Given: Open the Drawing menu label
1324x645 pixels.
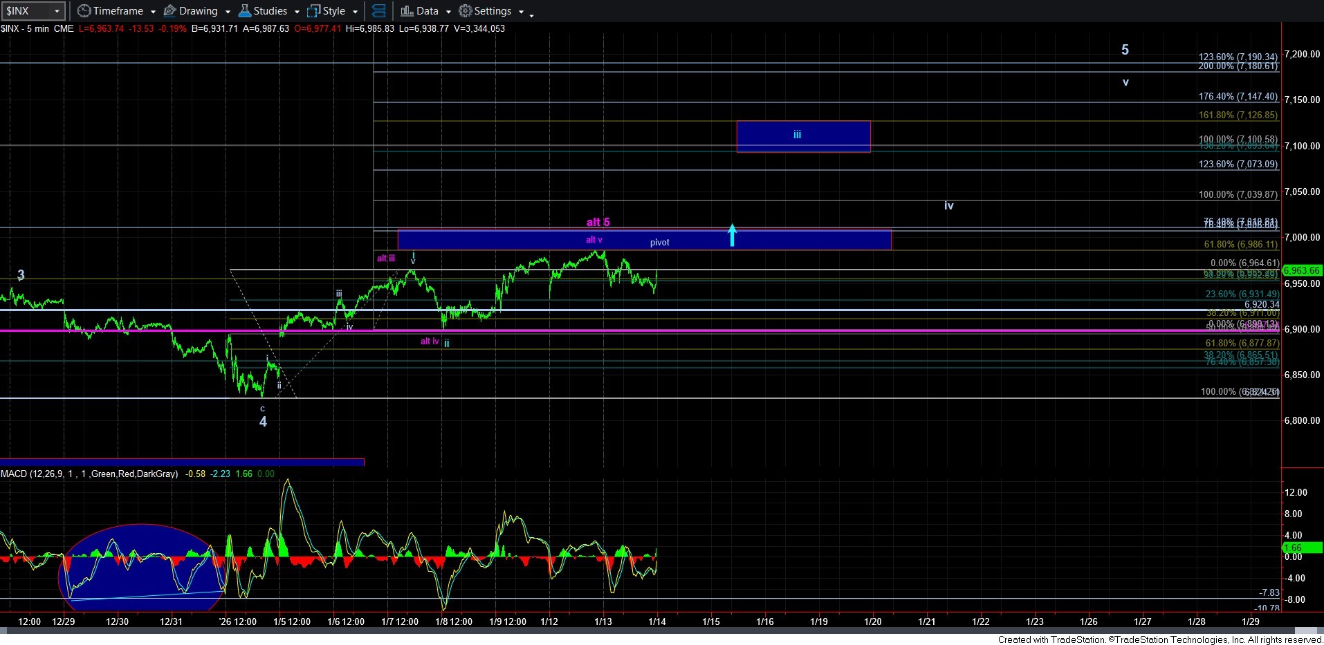Looking at the screenshot, I should tap(198, 11).
